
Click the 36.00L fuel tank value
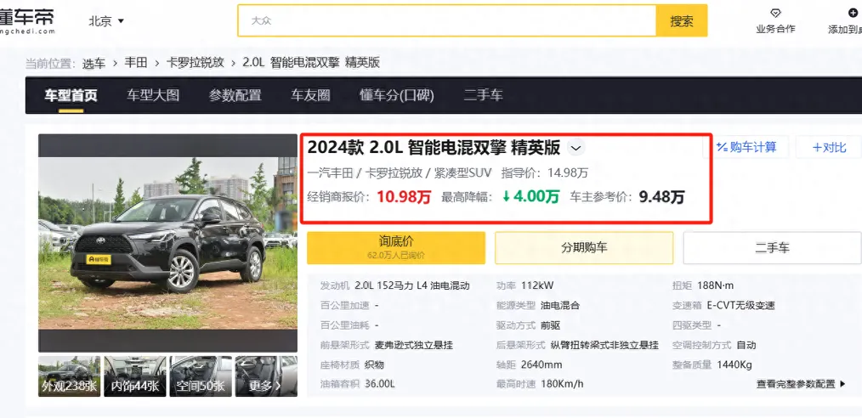point(380,384)
